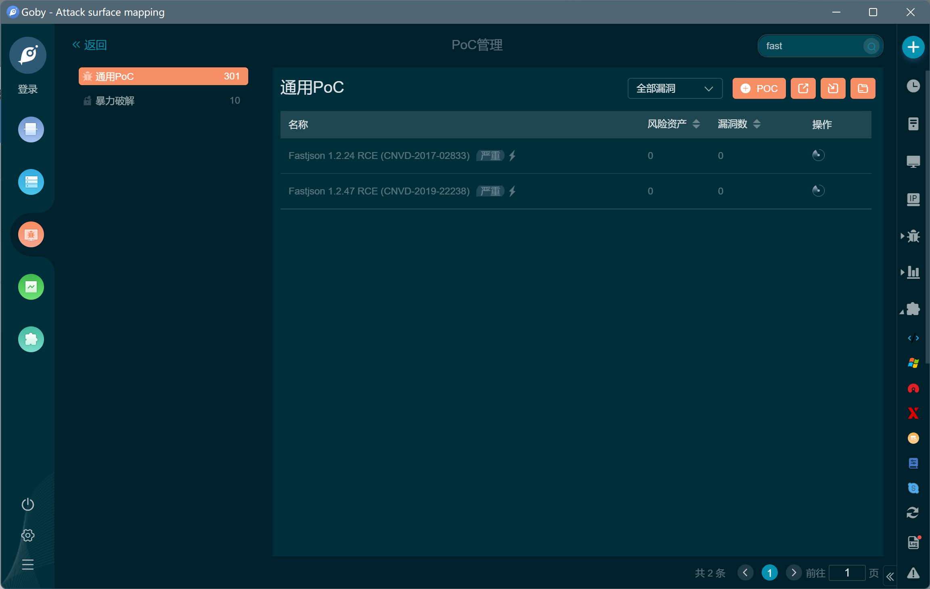The image size is (930, 589).
Task: Open the red helmet plugin icon
Action: click(x=913, y=388)
